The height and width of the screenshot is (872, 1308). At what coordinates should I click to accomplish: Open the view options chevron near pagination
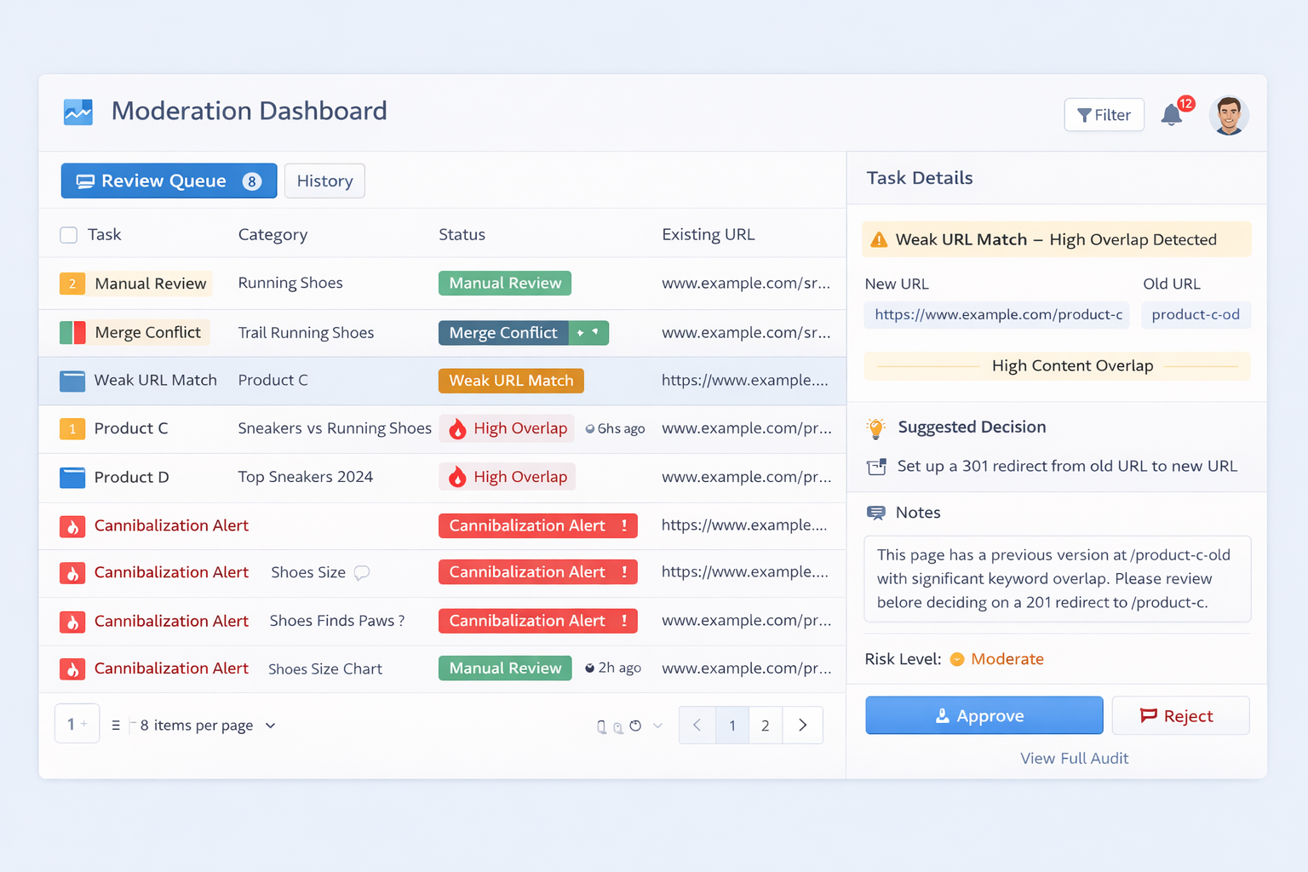[x=657, y=726]
